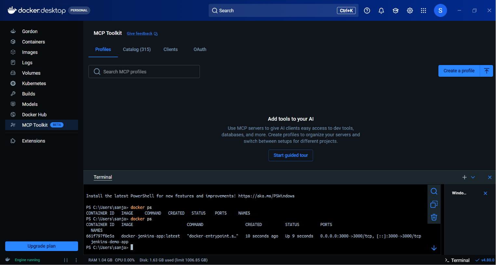Image resolution: width=496 pixels, height=265 pixels.
Task: Click the PERSONAL plan badge
Action: (79, 10)
